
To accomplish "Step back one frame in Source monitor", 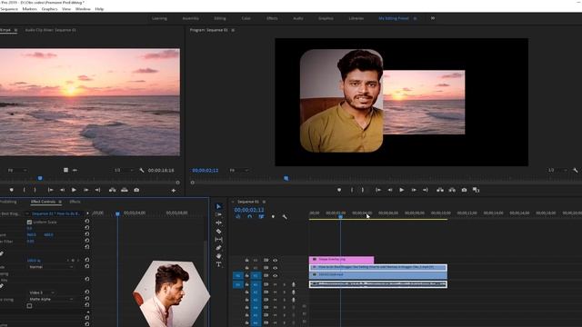I will (62, 190).
